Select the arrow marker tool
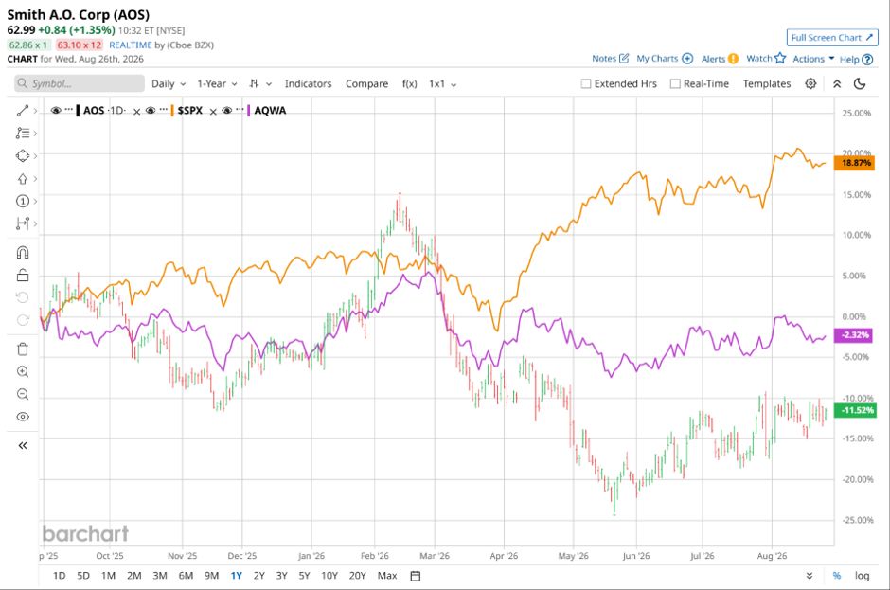Image resolution: width=890 pixels, height=590 pixels. click(x=22, y=179)
